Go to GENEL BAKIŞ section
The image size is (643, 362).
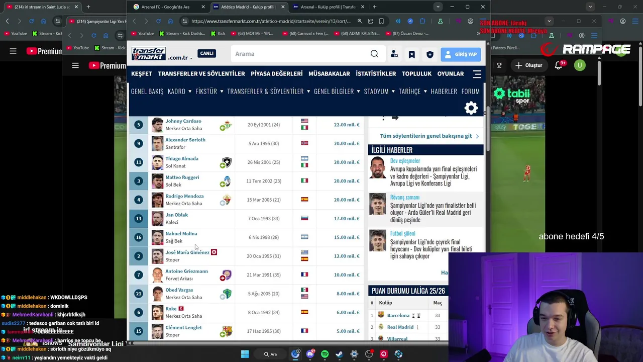(147, 92)
